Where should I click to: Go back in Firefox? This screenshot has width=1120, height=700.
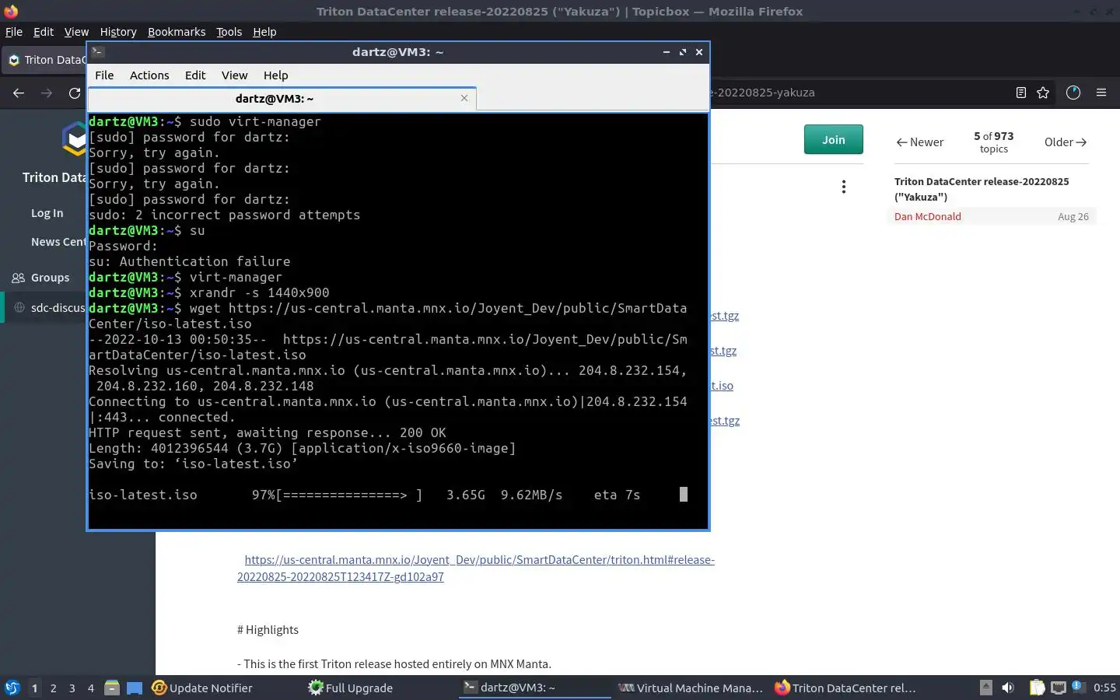click(x=19, y=93)
